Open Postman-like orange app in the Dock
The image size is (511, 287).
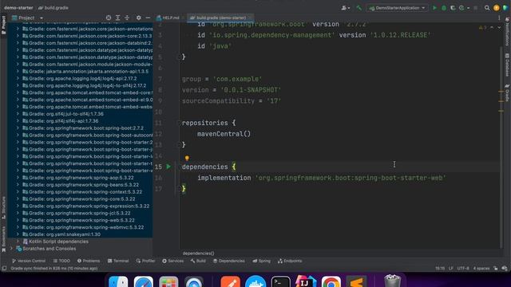(x=231, y=282)
